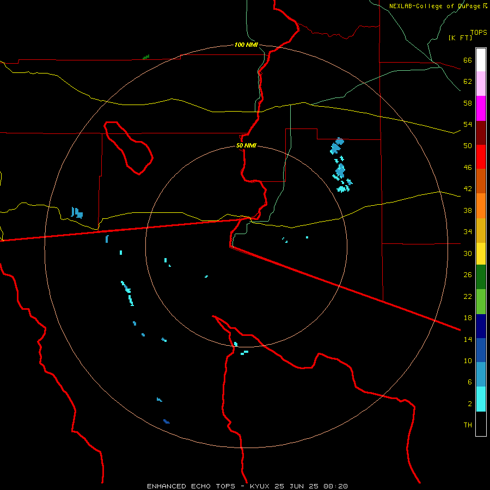Click the '00:20' timestamp text
The image size is (490, 490).
click(x=335, y=486)
